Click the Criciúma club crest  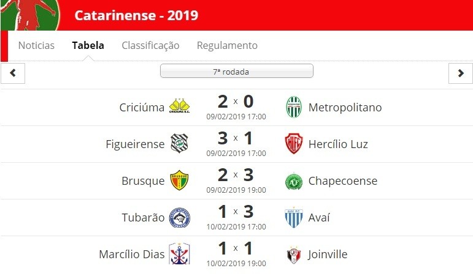[179, 106]
